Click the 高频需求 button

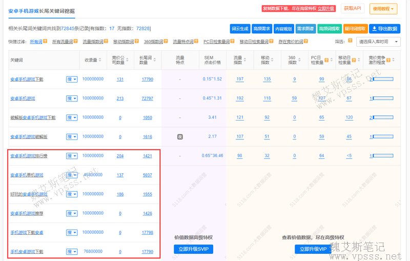[x=262, y=29]
